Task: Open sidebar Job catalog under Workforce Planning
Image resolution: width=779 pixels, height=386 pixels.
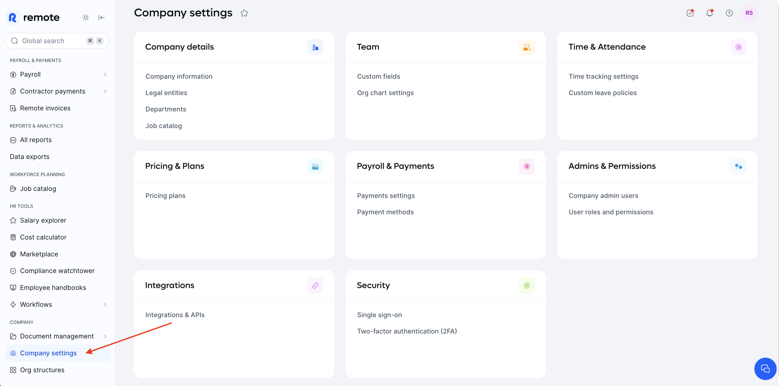Action: pyautogui.click(x=57, y=189)
